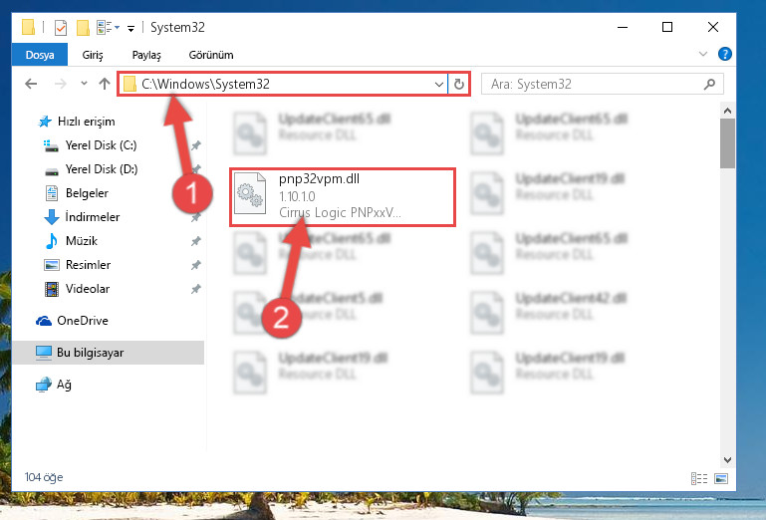The width and height of the screenshot is (766, 520).
Task: Switch to the Görünüm ribbon tab
Action: 211,55
